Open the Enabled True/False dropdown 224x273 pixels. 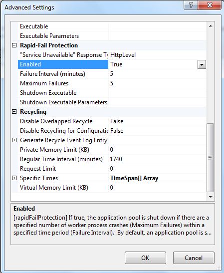(x=202, y=64)
